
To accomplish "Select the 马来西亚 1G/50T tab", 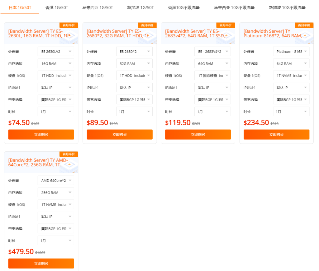I will [x=98, y=7].
